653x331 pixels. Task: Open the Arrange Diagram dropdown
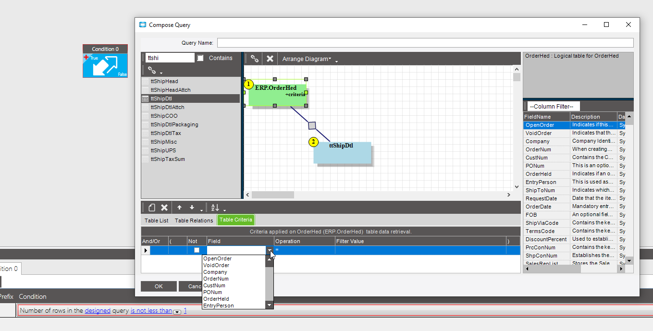307,59
